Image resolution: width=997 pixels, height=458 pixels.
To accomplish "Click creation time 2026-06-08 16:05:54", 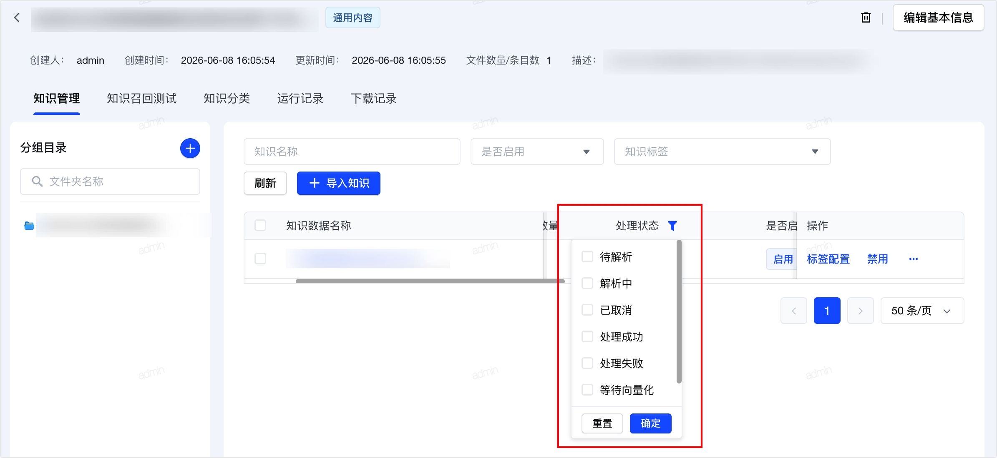I will pos(228,60).
